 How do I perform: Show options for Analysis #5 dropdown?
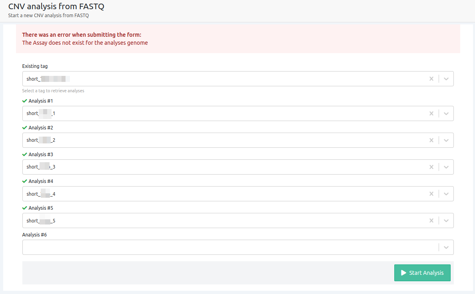[x=446, y=220]
